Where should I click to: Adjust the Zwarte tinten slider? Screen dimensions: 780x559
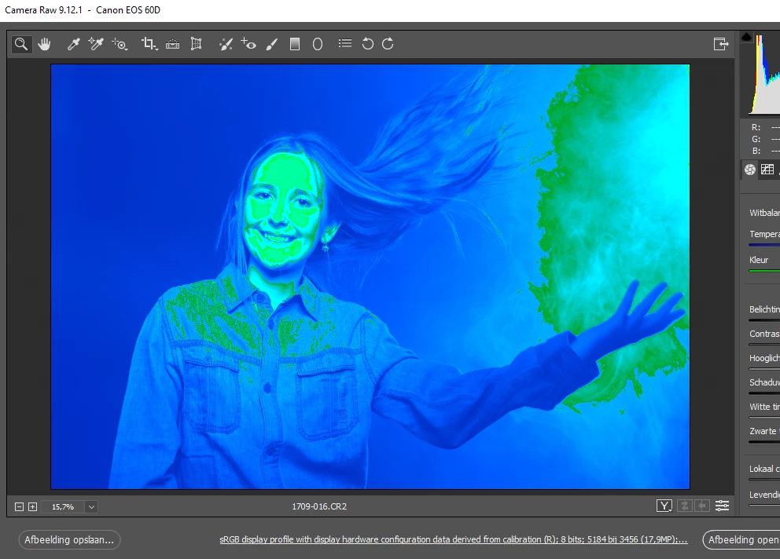coord(764,442)
